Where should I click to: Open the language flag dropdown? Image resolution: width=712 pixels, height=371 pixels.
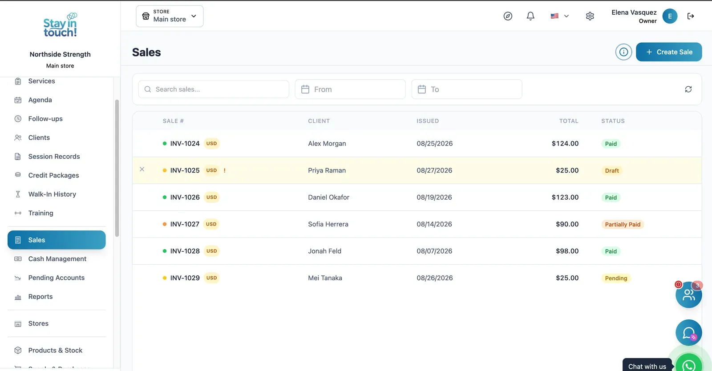click(560, 16)
